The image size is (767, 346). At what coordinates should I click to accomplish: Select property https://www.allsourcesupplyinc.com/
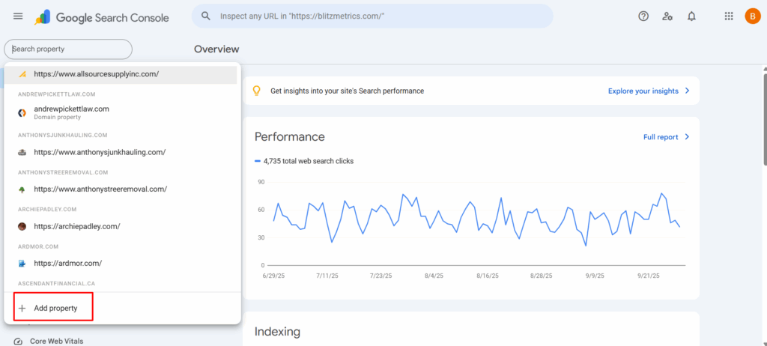(x=121, y=74)
